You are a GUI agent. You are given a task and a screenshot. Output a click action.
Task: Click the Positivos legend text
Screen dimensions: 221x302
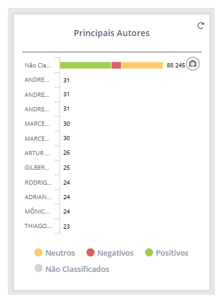(x=172, y=253)
